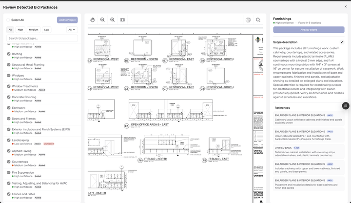Open reference about cabinetry layout with base cabinets
The width and height of the screenshot is (351, 203).
click(x=309, y=119)
